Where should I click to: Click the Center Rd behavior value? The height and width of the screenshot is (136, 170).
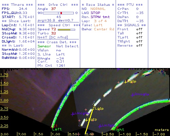pos(104,29)
